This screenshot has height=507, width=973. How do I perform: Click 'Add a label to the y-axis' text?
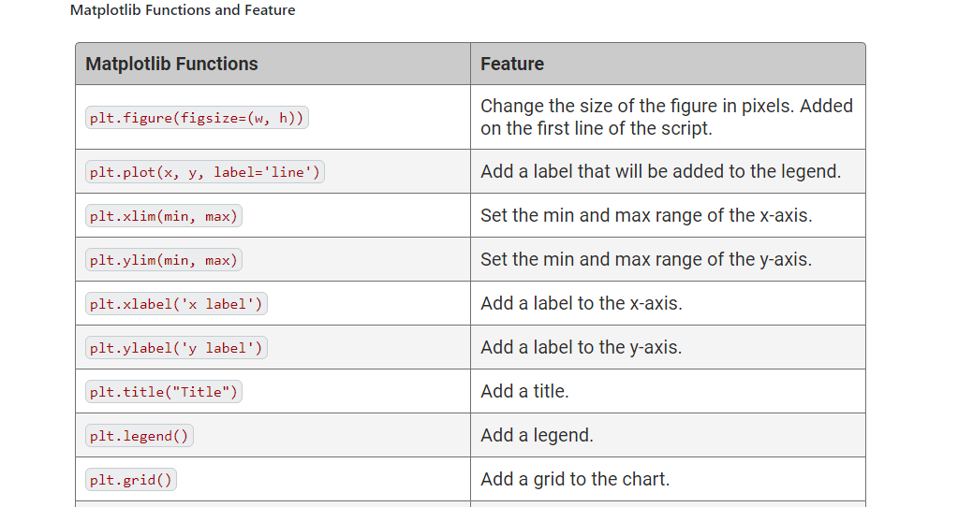(x=581, y=347)
